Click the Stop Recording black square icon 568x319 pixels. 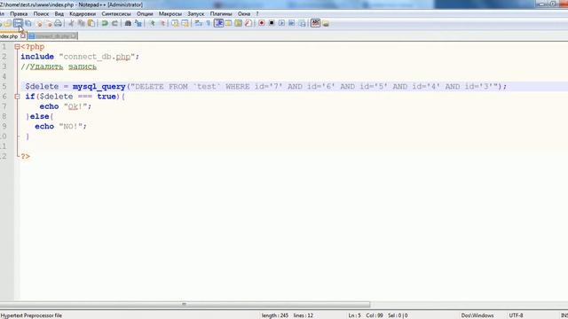click(x=272, y=24)
